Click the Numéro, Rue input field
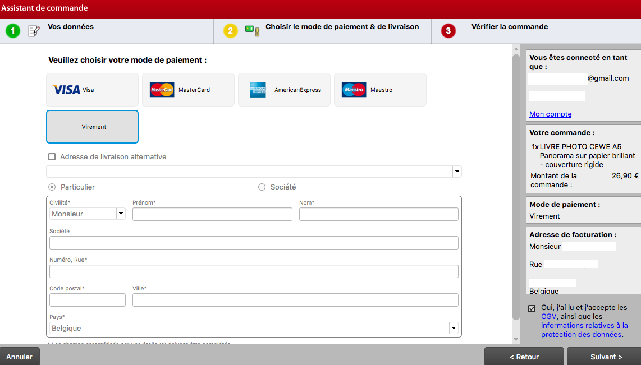This screenshot has height=365, width=641. point(254,271)
